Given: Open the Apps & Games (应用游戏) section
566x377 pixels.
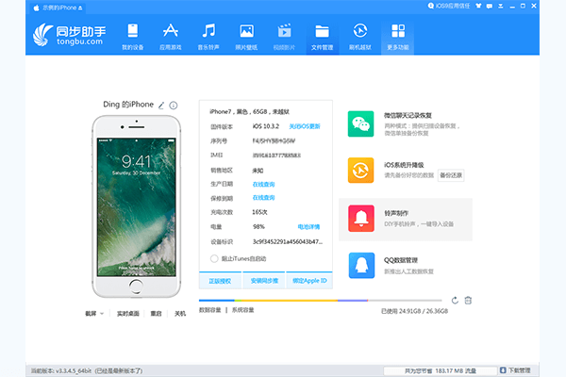Looking at the screenshot, I should point(171,37).
